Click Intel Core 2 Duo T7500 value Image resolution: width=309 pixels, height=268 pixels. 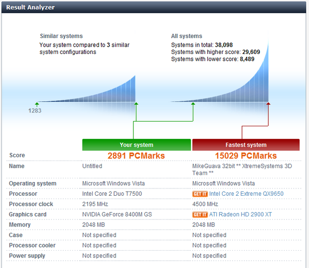[112, 194]
